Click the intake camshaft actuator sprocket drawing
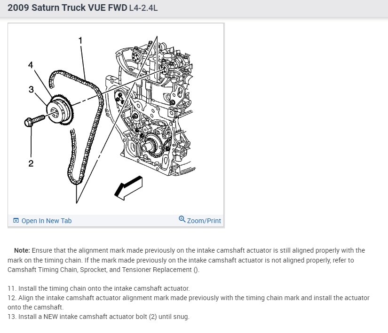388x333 pixels. point(60,110)
